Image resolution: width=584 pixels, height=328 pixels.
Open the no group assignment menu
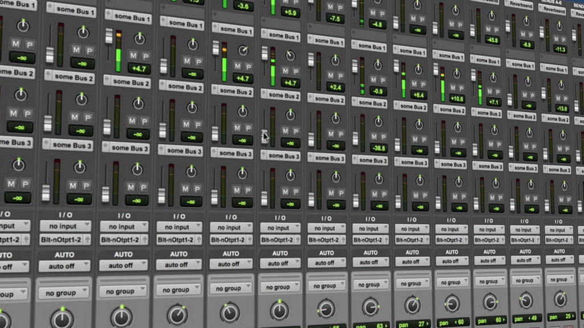63,292
